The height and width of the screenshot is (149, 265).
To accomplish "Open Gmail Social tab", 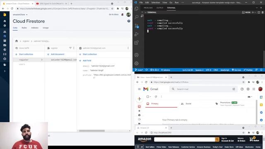I will 186,104.
